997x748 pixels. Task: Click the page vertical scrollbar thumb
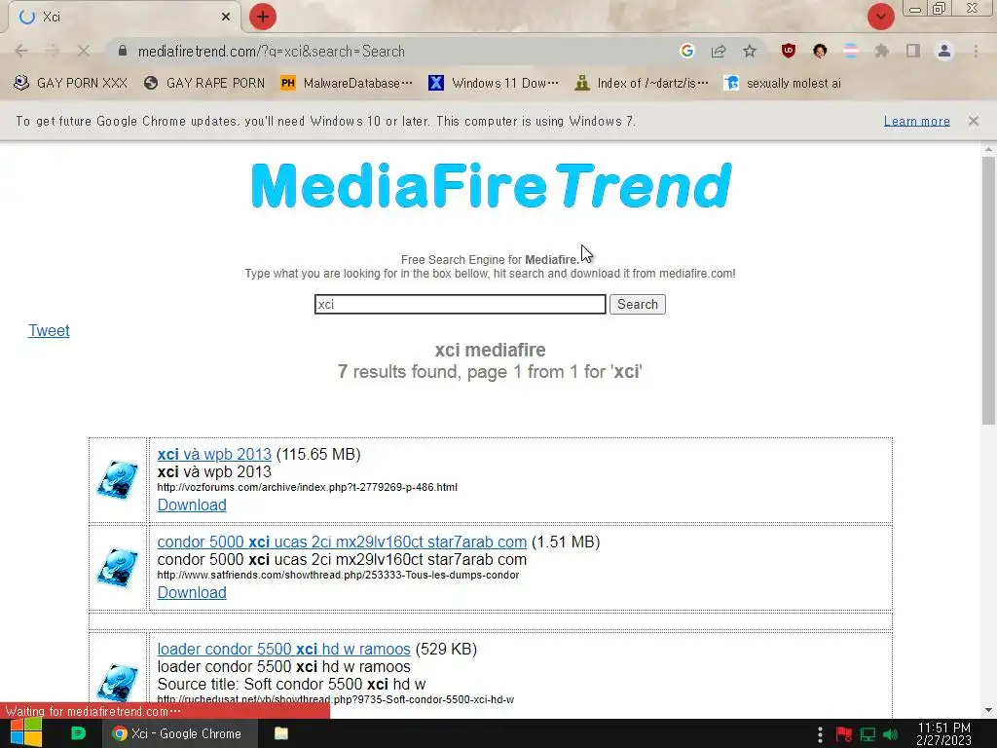point(988,289)
